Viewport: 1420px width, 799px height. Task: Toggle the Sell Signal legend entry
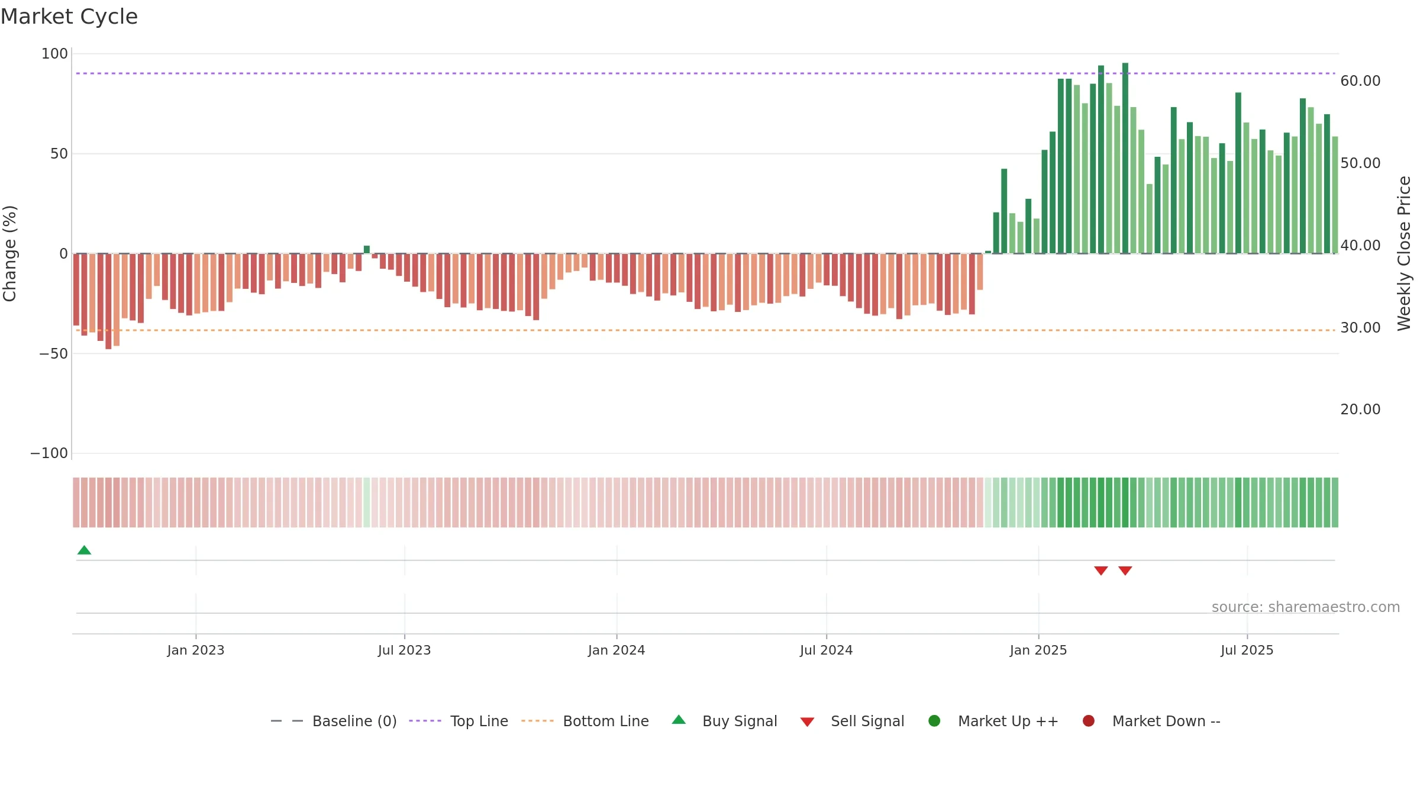click(852, 721)
